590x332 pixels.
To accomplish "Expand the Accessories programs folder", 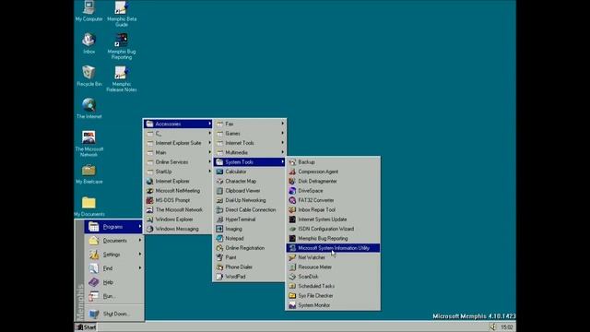I will [x=178, y=124].
